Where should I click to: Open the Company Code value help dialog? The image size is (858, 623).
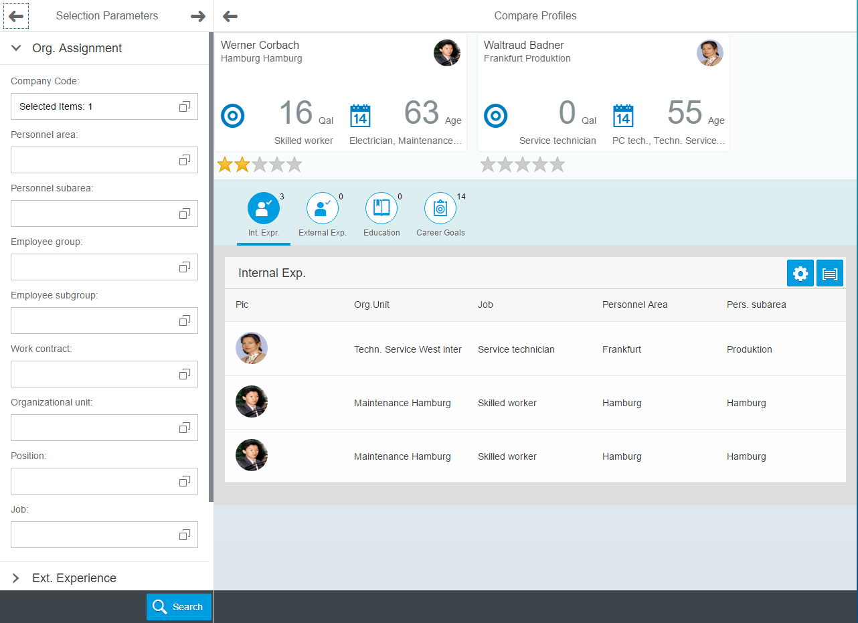point(185,106)
